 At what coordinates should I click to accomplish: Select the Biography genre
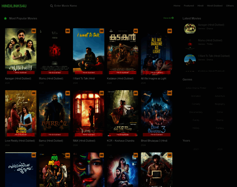click(x=220, y=104)
